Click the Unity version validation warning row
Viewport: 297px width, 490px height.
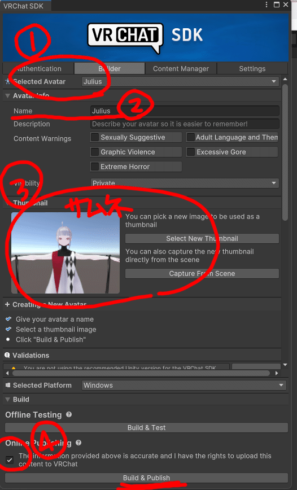coord(116,367)
